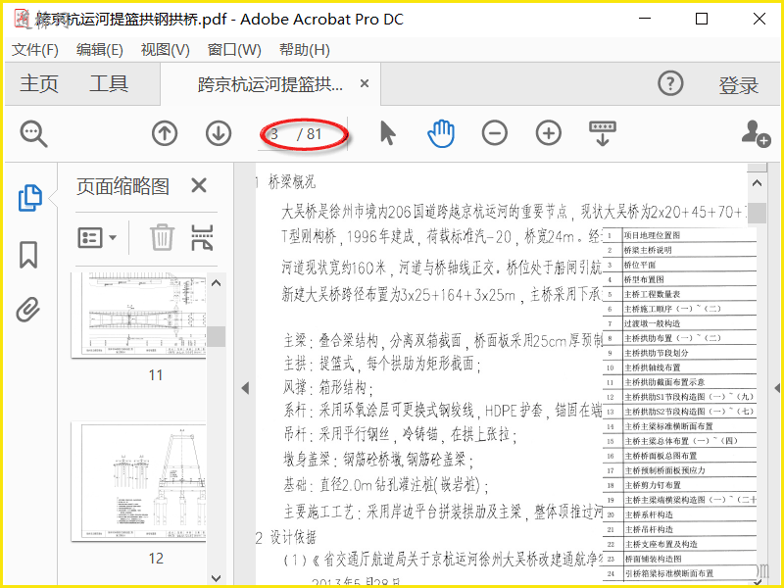Open the find text search tool
Screen dimensions: 784x588
click(x=33, y=133)
